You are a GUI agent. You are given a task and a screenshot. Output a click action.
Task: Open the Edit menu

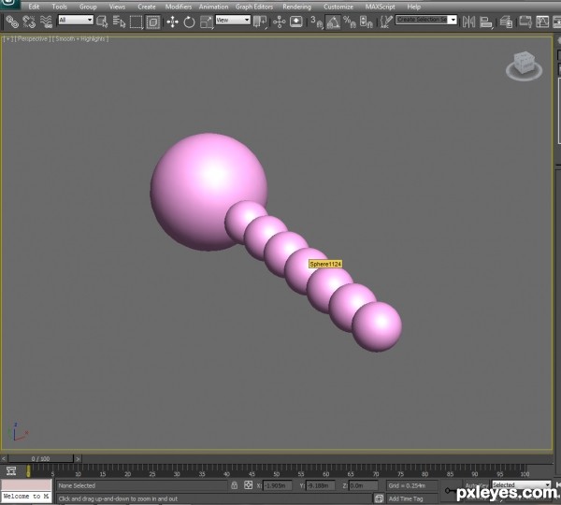[34, 7]
